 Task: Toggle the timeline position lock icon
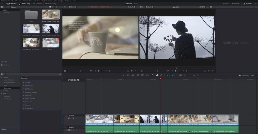coord(161,75)
